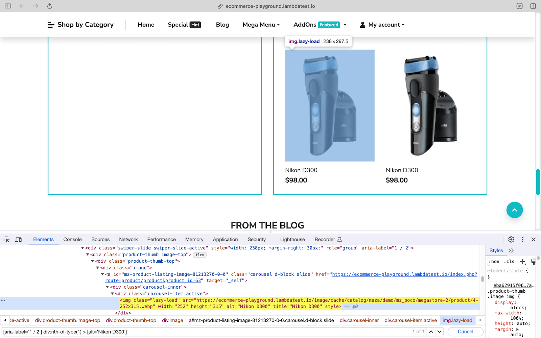This screenshot has height=338, width=541.
Task: Click the teal scroll-to-top arrow button
Action: [514, 210]
